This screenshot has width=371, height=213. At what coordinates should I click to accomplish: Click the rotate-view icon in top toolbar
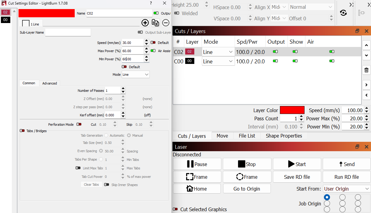343,13
